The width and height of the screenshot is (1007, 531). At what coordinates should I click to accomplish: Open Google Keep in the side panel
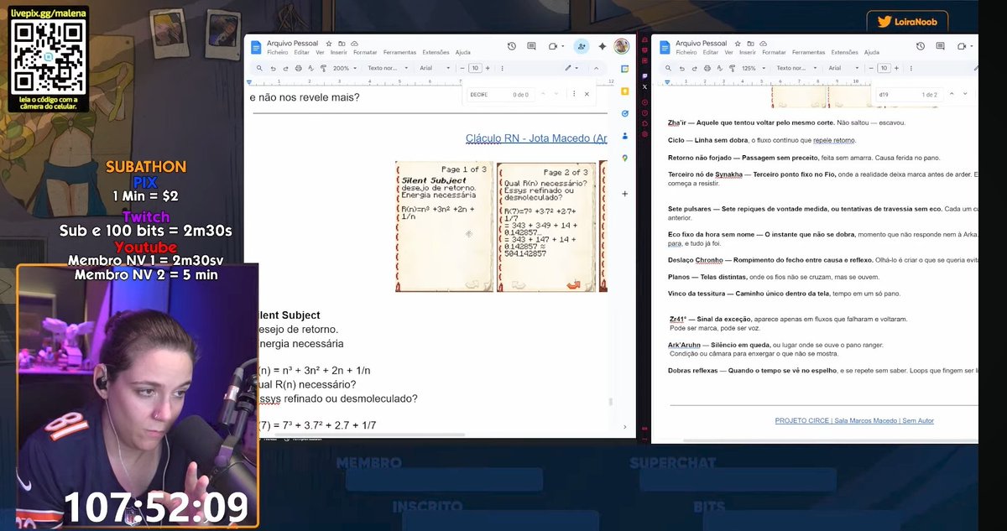point(625,91)
